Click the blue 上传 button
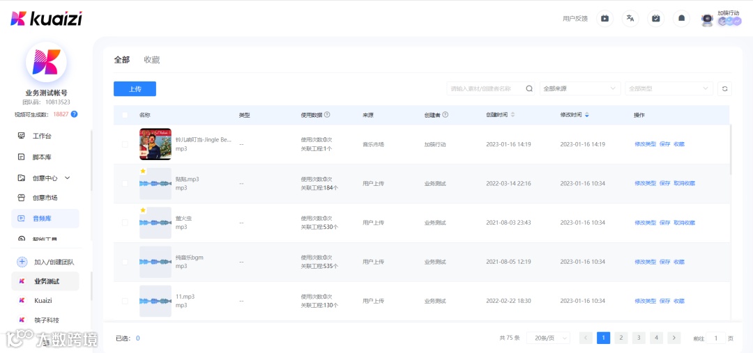 coord(135,88)
